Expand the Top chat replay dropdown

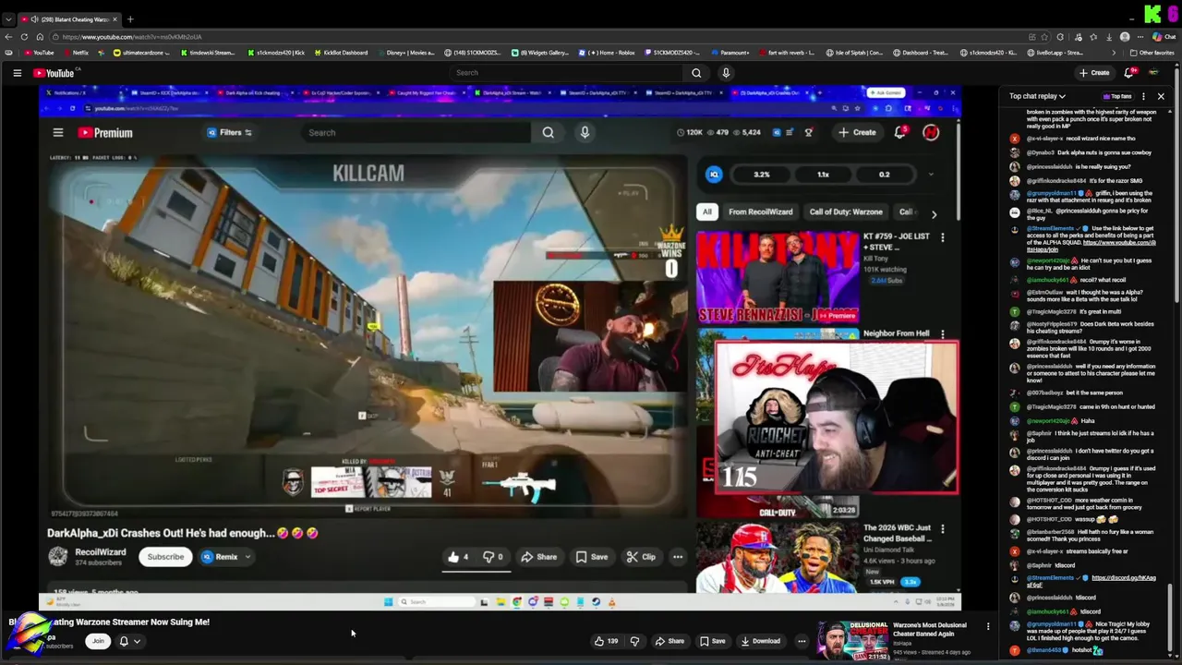tap(1037, 96)
